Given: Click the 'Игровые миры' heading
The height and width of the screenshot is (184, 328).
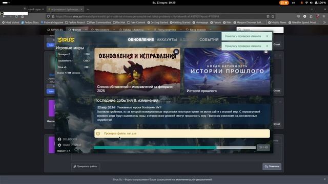Looking at the screenshot, I should click(x=70, y=48).
